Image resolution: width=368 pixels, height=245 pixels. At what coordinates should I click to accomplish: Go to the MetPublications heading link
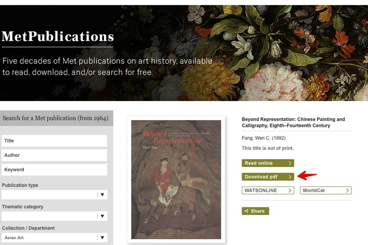coord(58,37)
